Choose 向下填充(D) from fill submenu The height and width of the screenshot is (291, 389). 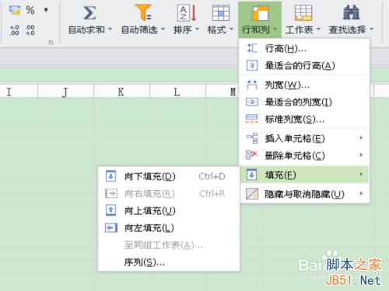coord(169,176)
